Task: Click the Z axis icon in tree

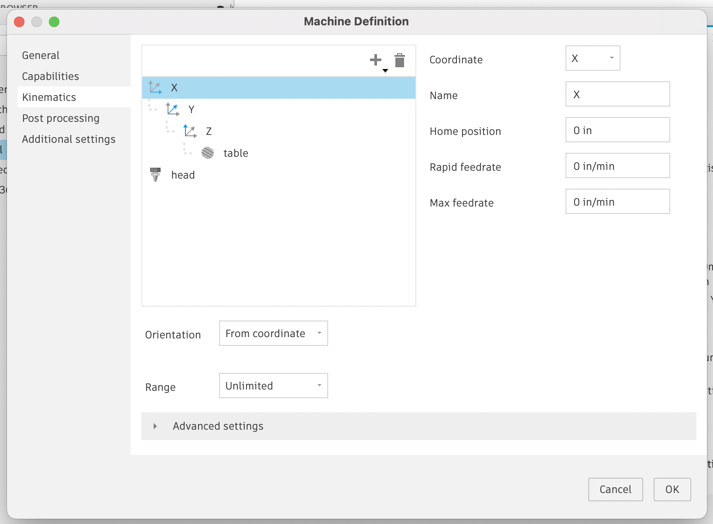Action: pos(190,131)
